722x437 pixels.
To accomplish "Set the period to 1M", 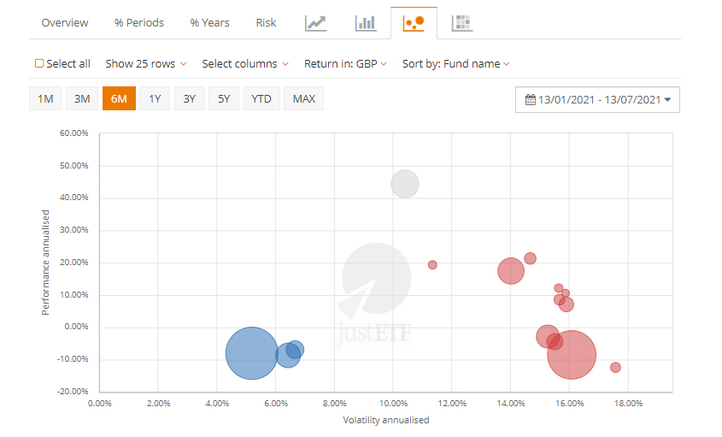I will 45,99.
